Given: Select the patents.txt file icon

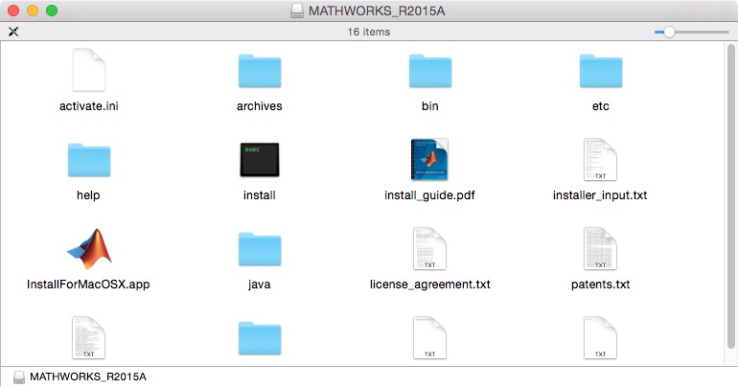Looking at the screenshot, I should coord(600,248).
